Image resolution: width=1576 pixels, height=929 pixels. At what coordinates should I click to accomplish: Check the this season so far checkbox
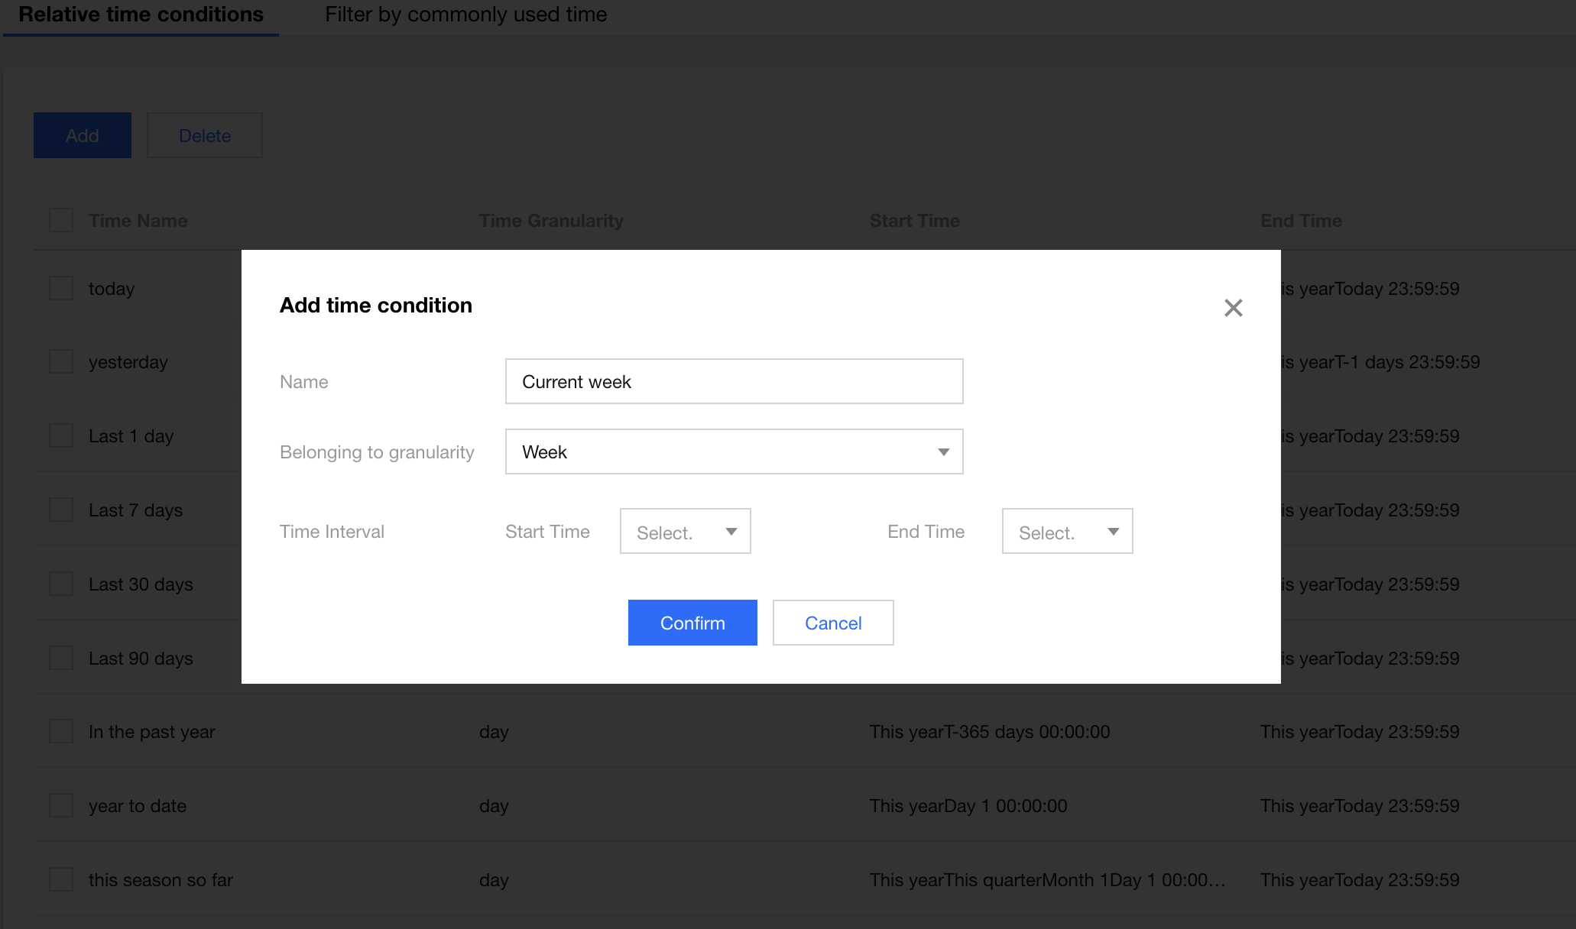61,879
